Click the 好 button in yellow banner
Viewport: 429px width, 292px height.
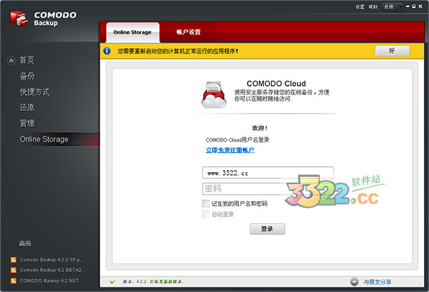392,51
